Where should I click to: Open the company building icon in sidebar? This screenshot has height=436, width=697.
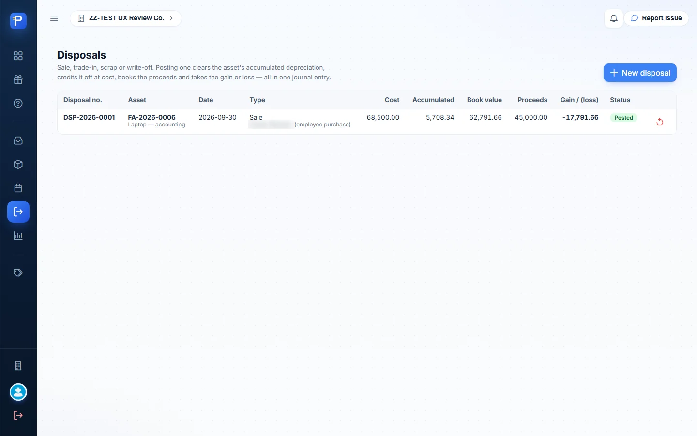click(x=18, y=366)
